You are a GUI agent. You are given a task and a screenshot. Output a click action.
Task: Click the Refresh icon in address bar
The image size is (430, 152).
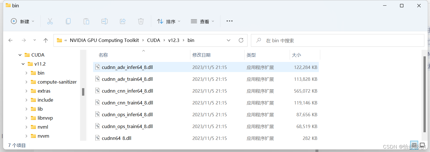[241, 40]
